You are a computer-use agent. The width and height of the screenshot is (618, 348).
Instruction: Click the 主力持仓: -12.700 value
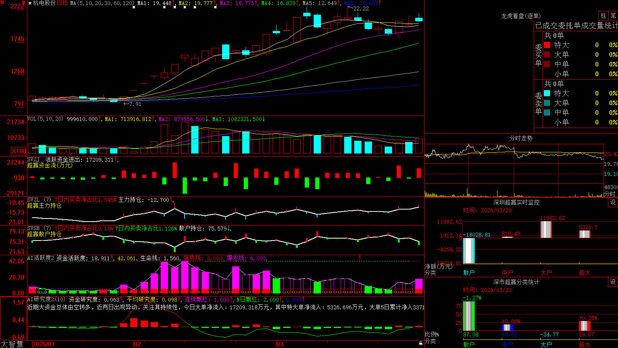[144, 200]
